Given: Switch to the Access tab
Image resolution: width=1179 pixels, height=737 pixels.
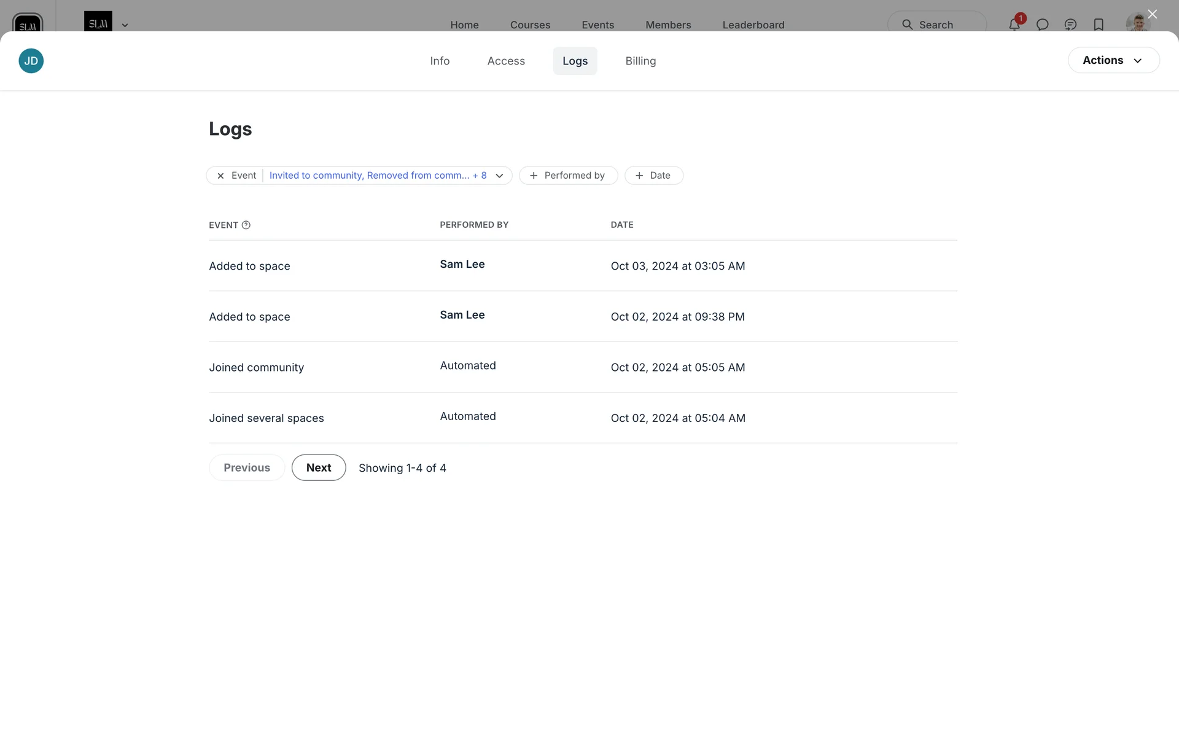Looking at the screenshot, I should (x=506, y=61).
